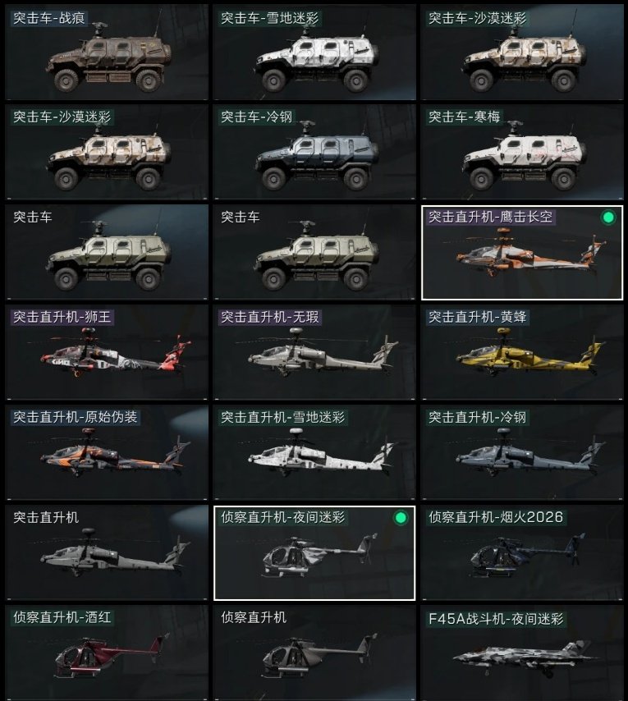
Task: Select the yellow 突击直升机-黄蜂 skin
Action: click(x=522, y=352)
